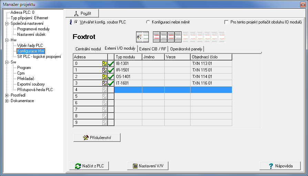
Task: Select 'Překladač' tree item
Action: click(x=26, y=79)
